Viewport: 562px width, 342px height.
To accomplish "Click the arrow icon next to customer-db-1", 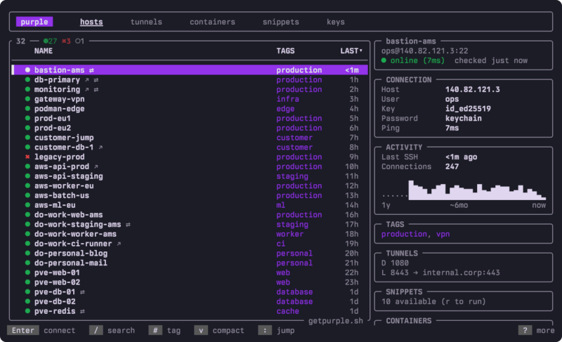I will point(100,147).
